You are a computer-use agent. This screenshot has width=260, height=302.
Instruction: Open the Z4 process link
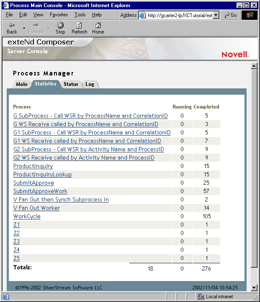point(16,250)
